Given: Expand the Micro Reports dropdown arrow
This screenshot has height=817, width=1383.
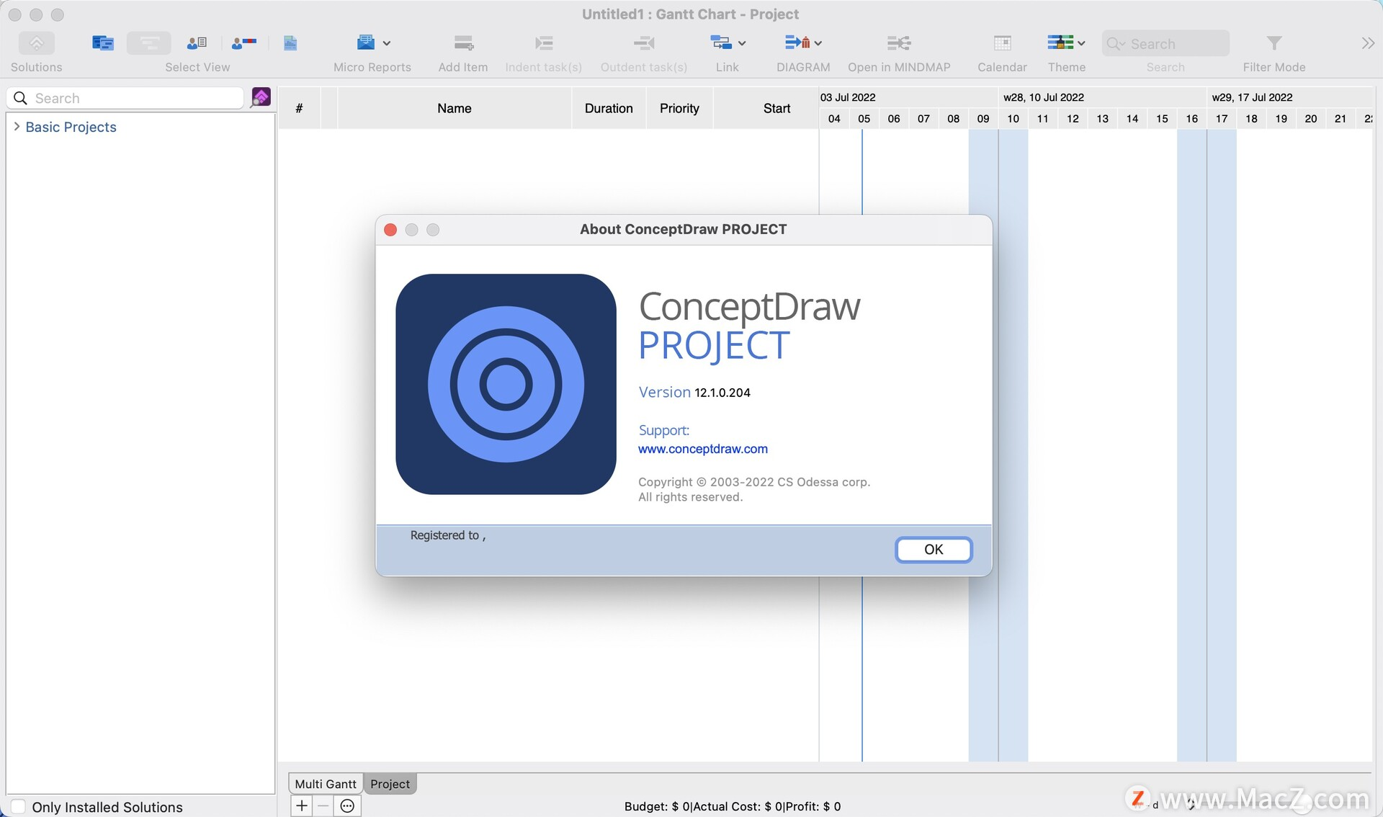Looking at the screenshot, I should coord(387,43).
